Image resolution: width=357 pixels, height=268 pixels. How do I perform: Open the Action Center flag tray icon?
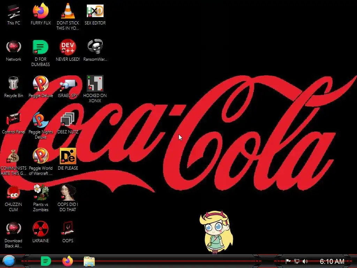(288, 261)
